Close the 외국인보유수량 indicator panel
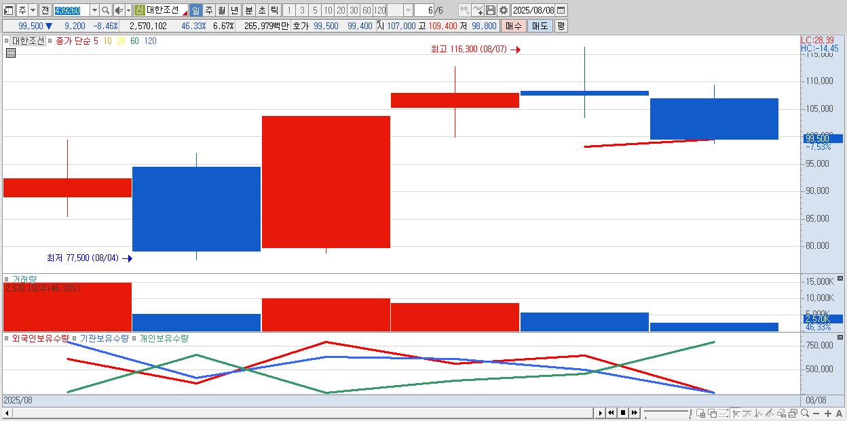The width and height of the screenshot is (847, 421). click(x=840, y=337)
